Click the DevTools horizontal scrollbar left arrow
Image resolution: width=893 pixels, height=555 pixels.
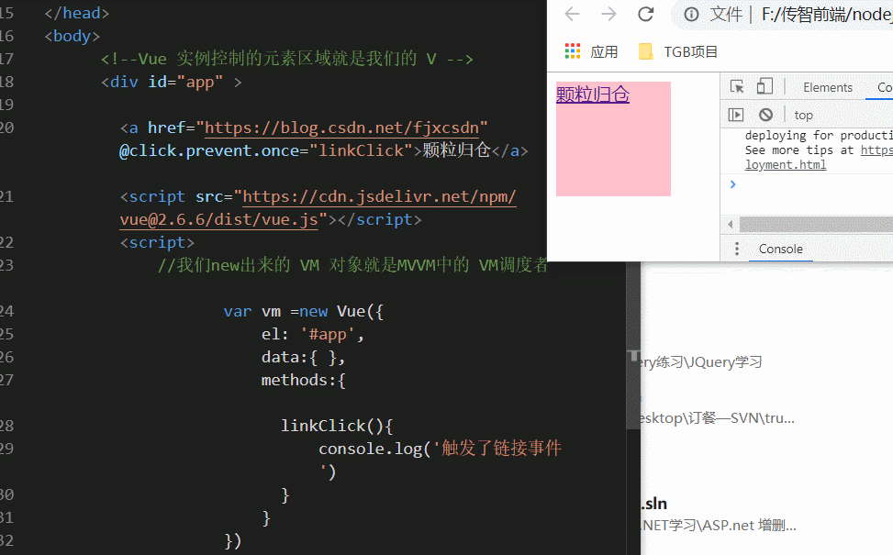coord(731,224)
